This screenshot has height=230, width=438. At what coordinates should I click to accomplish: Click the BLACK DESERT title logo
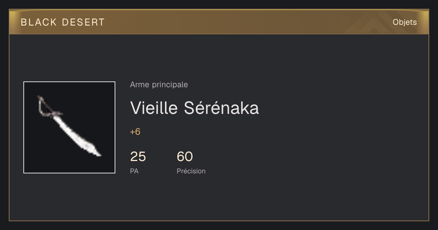(63, 22)
